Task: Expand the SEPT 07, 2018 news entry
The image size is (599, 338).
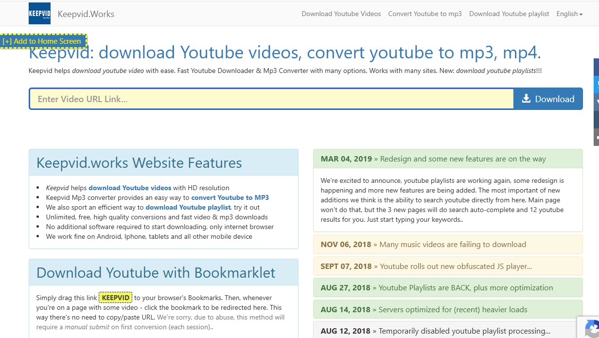Action: pos(448,266)
